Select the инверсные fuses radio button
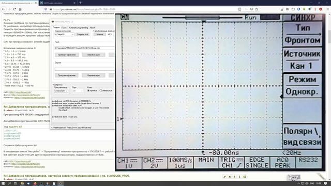 point(101,90)
